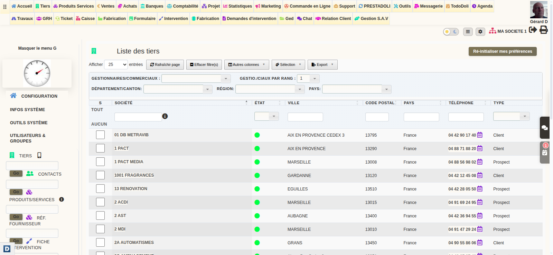Click the info icon next to the Société filter

point(165,116)
